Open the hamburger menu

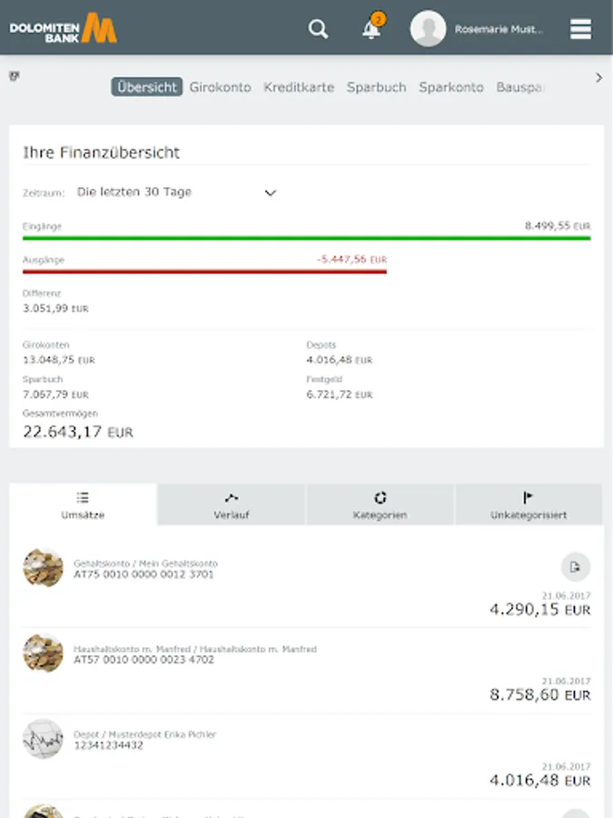pos(580,29)
